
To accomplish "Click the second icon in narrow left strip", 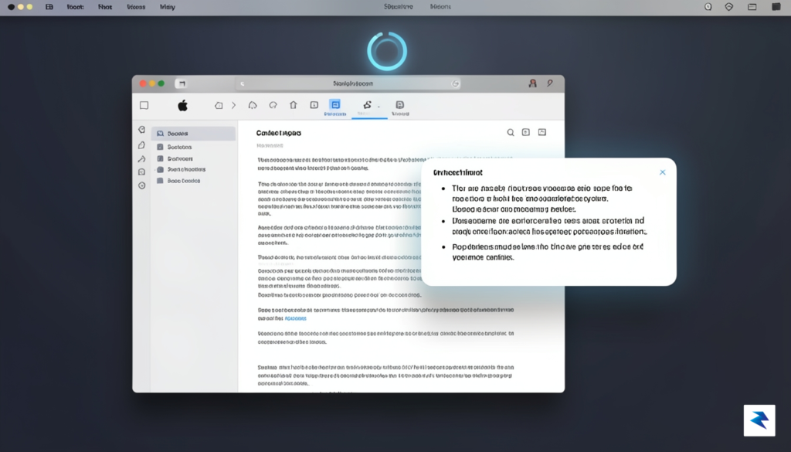I will pyautogui.click(x=142, y=145).
